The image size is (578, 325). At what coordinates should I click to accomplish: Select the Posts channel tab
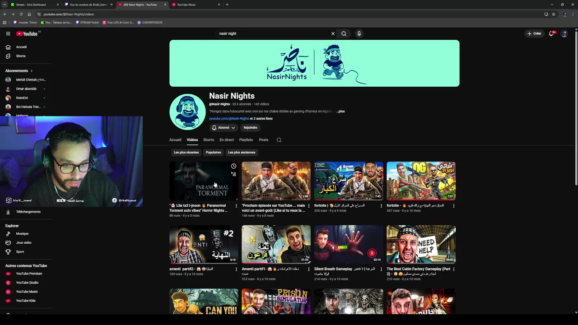point(264,140)
